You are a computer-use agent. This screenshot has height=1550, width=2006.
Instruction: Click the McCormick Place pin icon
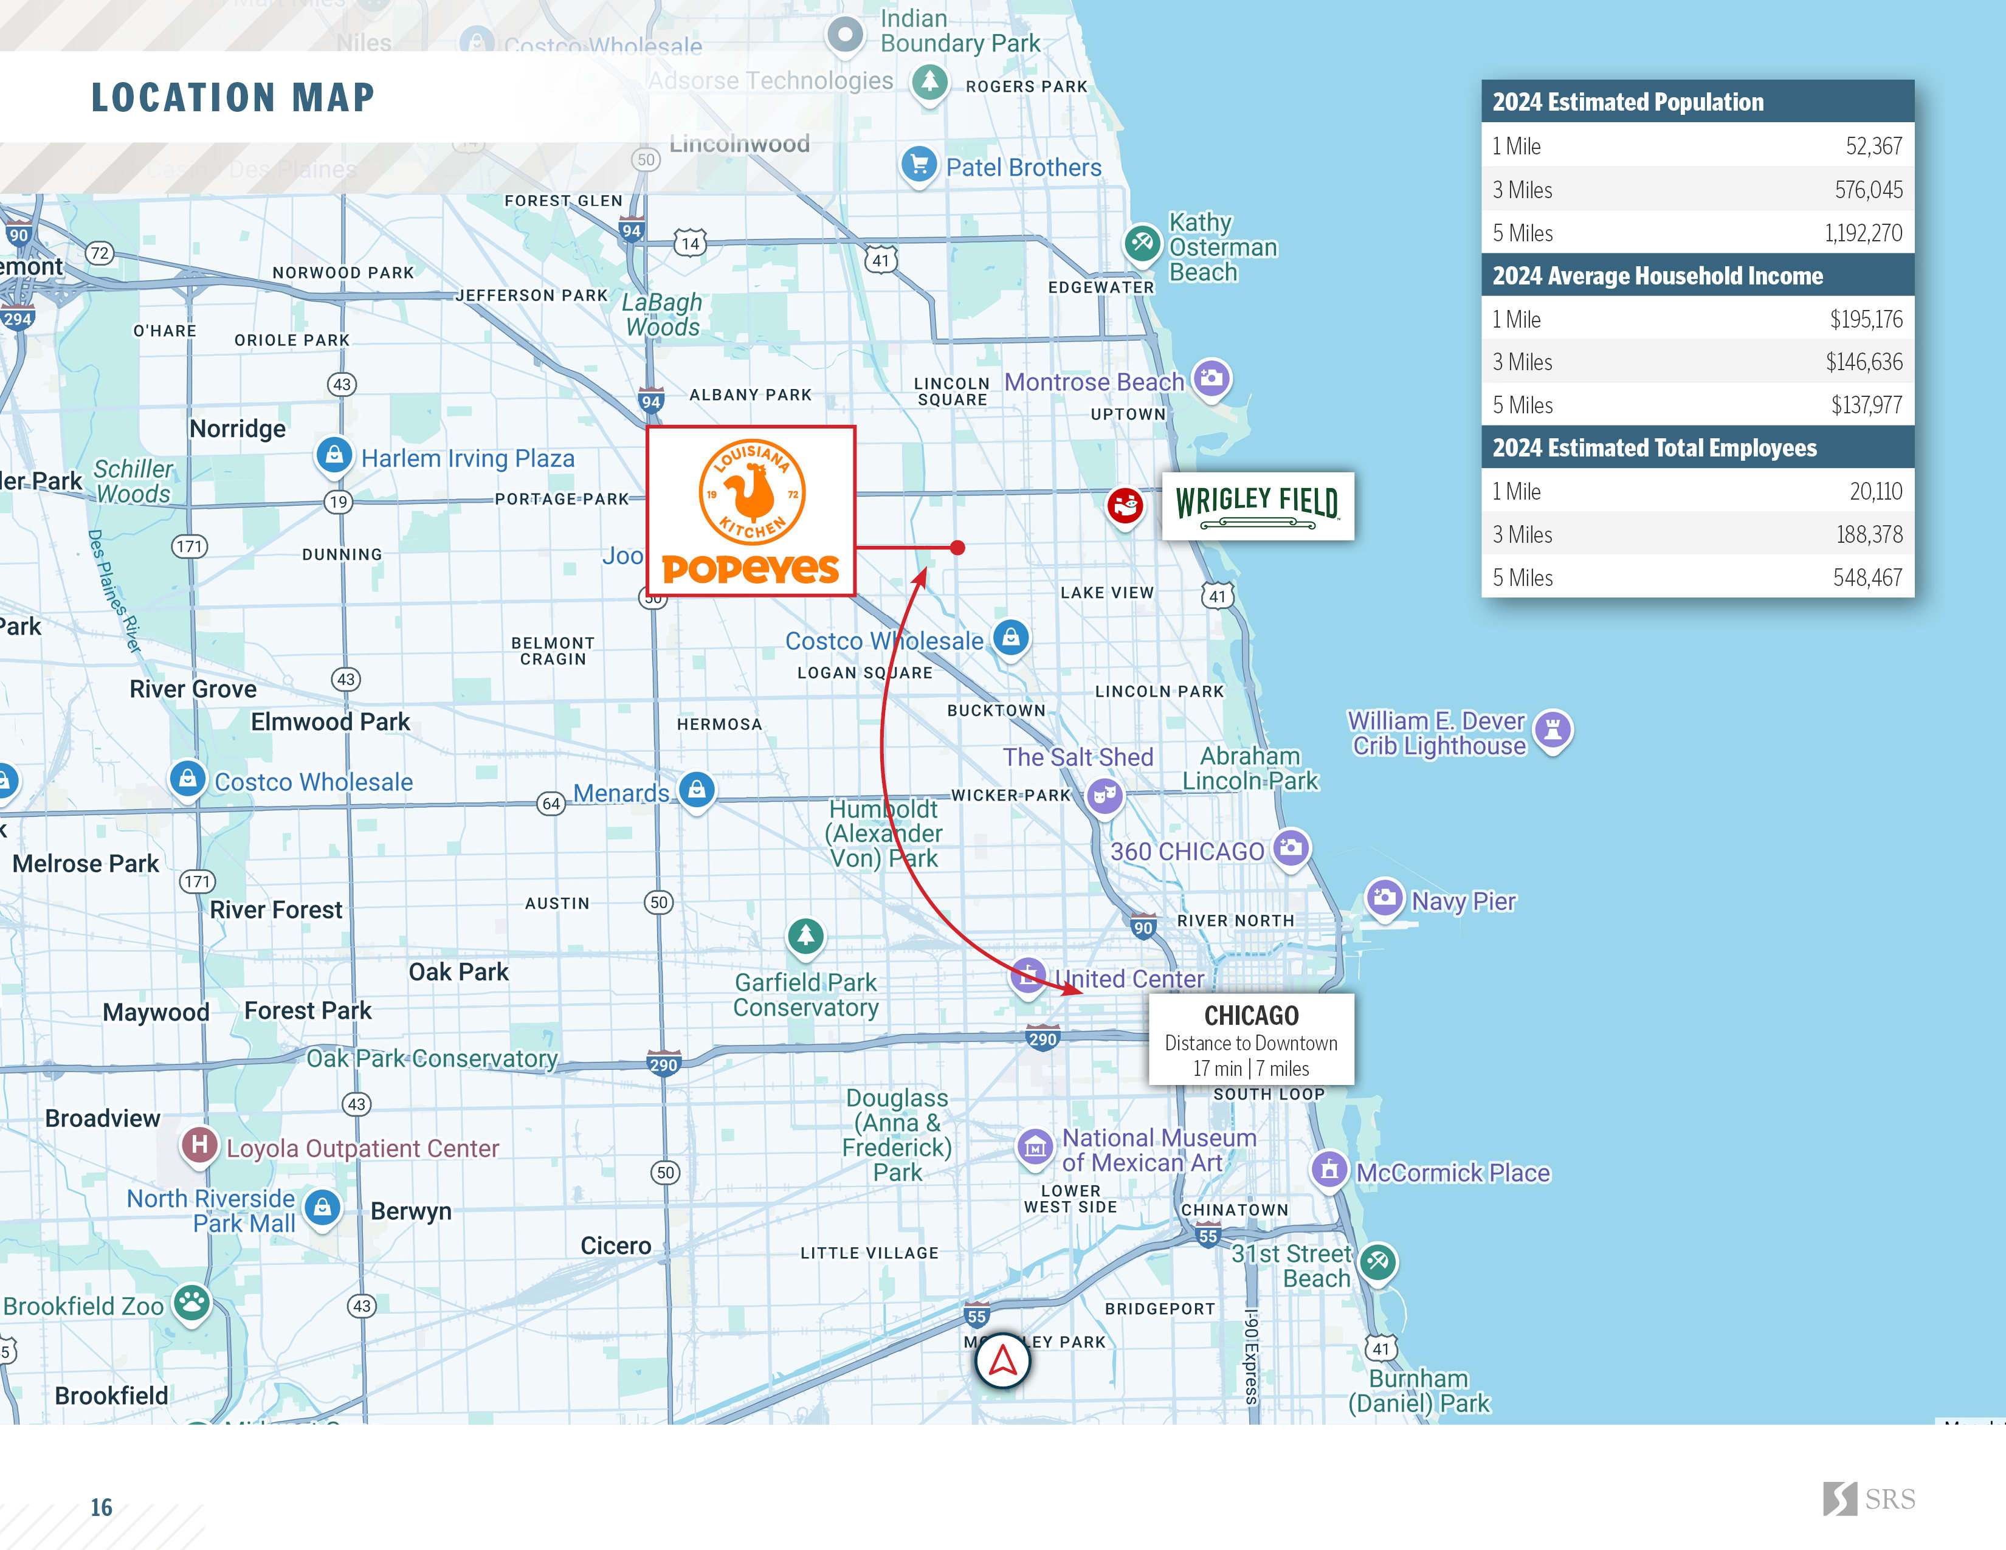1329,1171
